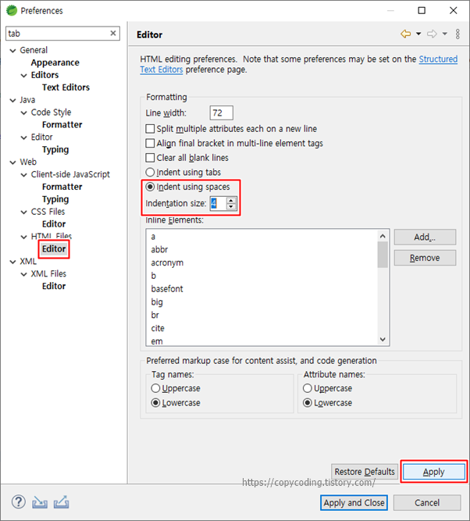
Task: Click the forward navigation arrow
Action: (x=432, y=34)
